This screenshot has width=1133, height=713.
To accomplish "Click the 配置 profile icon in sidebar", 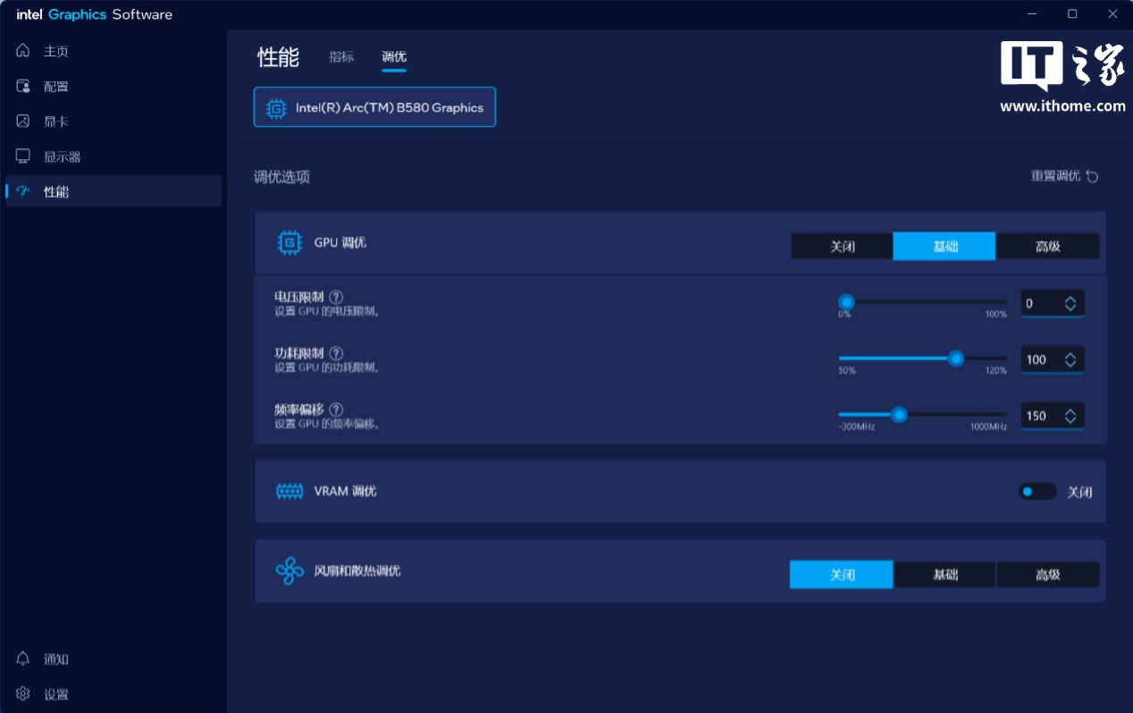I will pos(23,86).
